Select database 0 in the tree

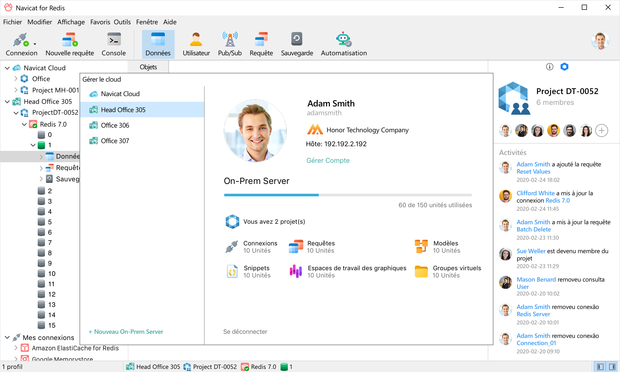[45, 135]
